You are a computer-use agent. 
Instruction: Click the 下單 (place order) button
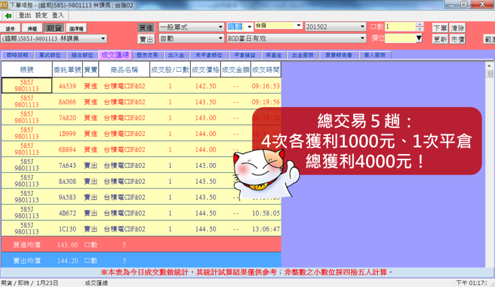pos(441,28)
